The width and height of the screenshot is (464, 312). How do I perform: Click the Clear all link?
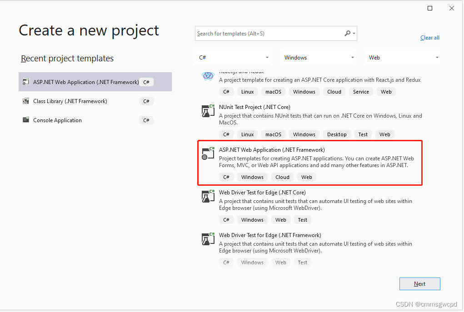[x=429, y=38]
